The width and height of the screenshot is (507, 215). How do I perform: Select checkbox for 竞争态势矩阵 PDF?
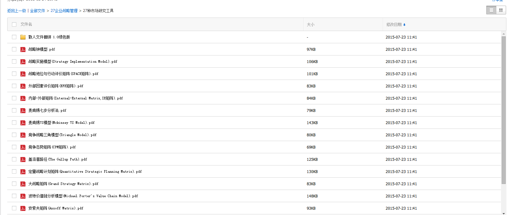[14, 147]
